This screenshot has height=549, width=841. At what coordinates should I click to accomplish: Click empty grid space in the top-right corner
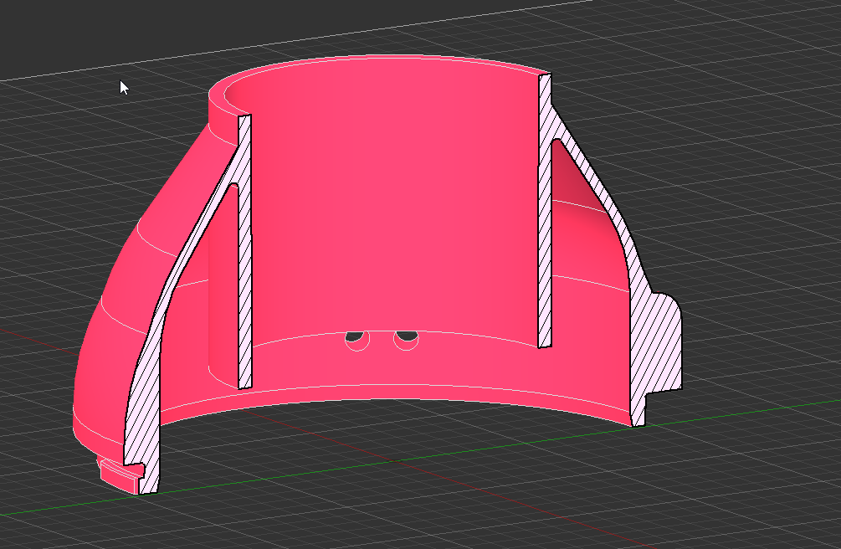pos(753,50)
